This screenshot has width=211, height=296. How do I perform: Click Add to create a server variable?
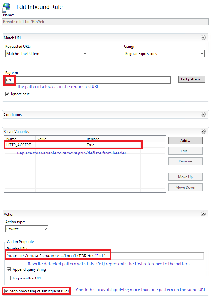click(x=185, y=140)
